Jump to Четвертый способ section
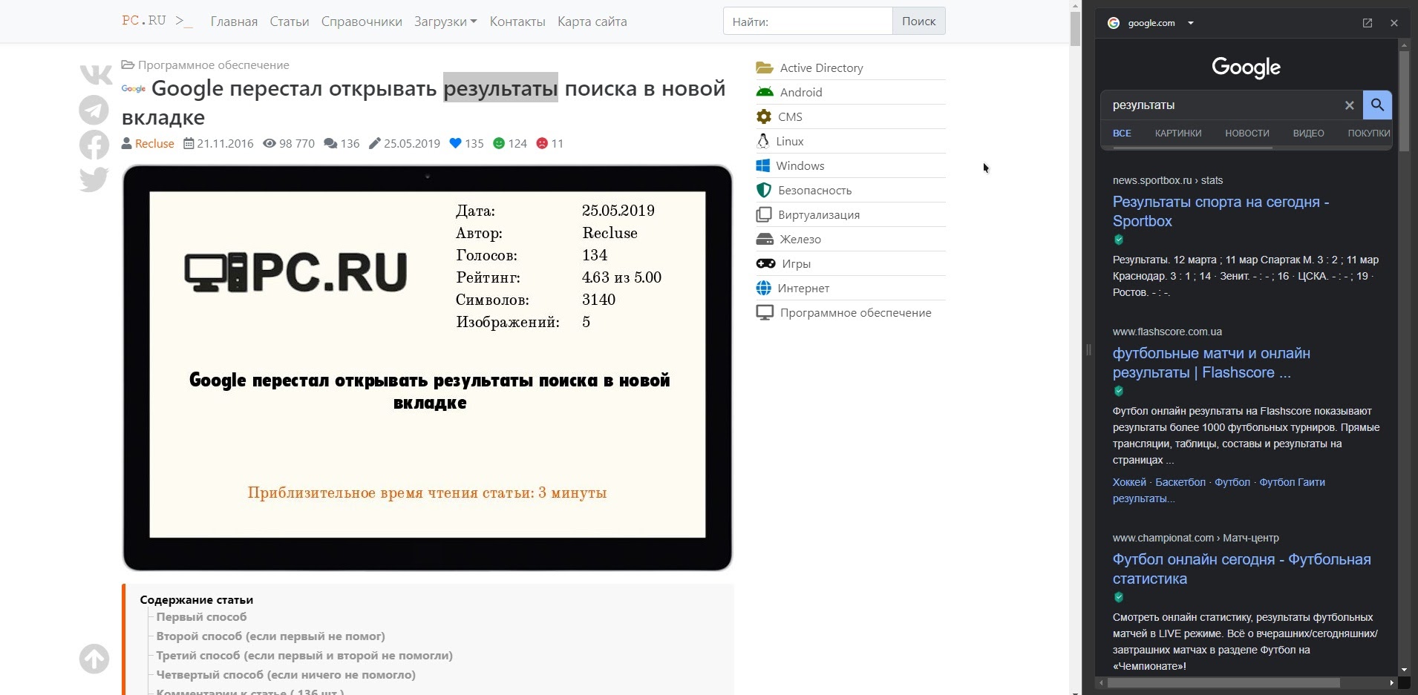 coord(286,675)
